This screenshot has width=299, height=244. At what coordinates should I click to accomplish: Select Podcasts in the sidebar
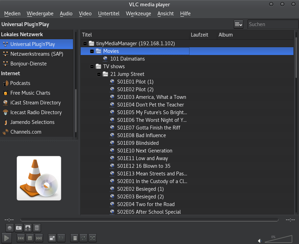[x=20, y=83]
